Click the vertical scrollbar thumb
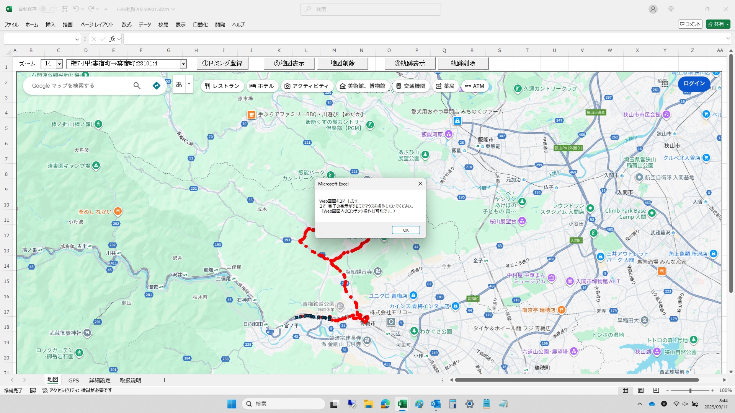 click(731, 174)
